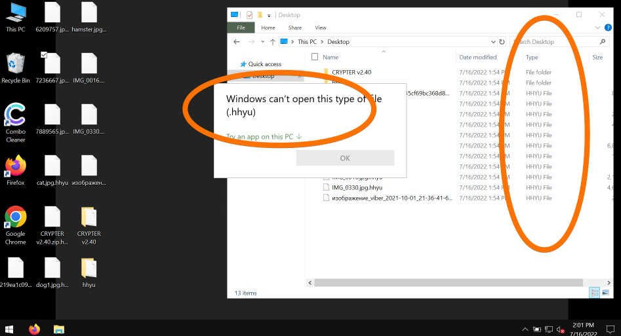Open recent locations dropdown arrow
The height and width of the screenshot is (336, 621).
point(263,42)
